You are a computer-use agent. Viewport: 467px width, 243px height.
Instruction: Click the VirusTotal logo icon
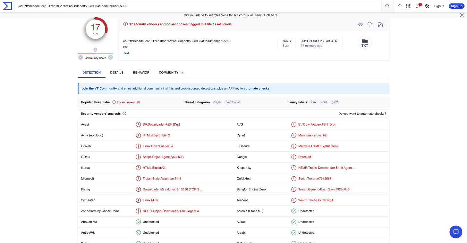click(x=7, y=6)
